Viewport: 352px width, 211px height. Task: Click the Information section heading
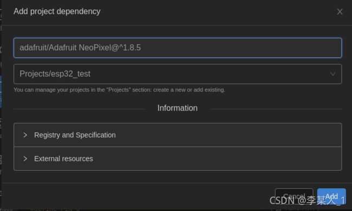[x=177, y=108]
